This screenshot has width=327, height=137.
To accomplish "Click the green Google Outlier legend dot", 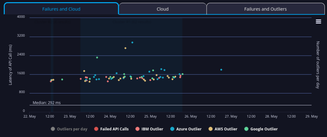I will coord(246,129).
